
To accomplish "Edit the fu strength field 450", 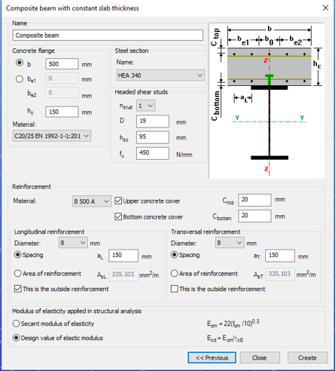I will pos(153,153).
